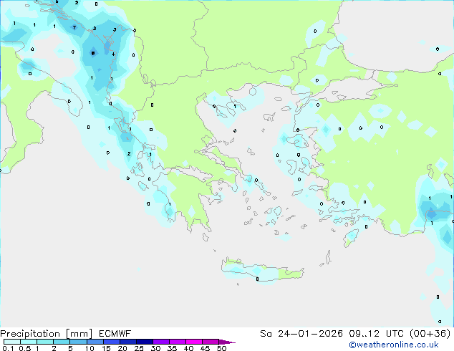Select the 25–30 mm legend color swatch
The image size is (454, 351).
[x=145, y=342]
